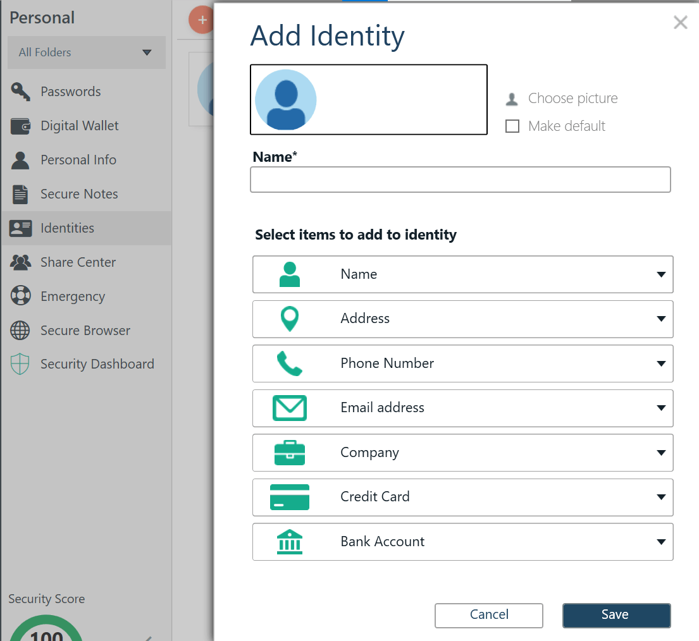Expand the Address item dropdown

coord(660,319)
